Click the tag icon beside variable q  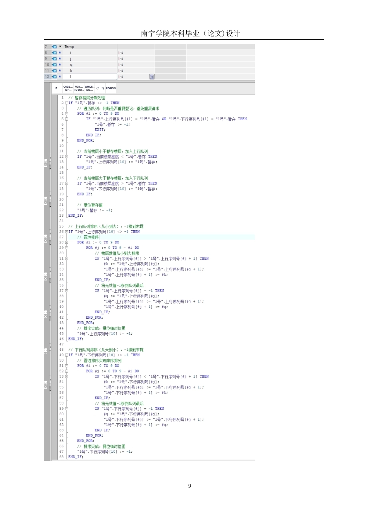(55, 65)
